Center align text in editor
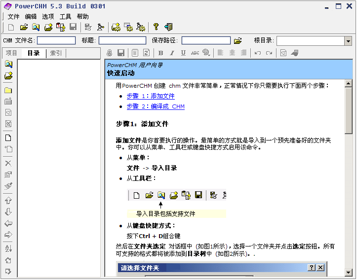 (232, 53)
